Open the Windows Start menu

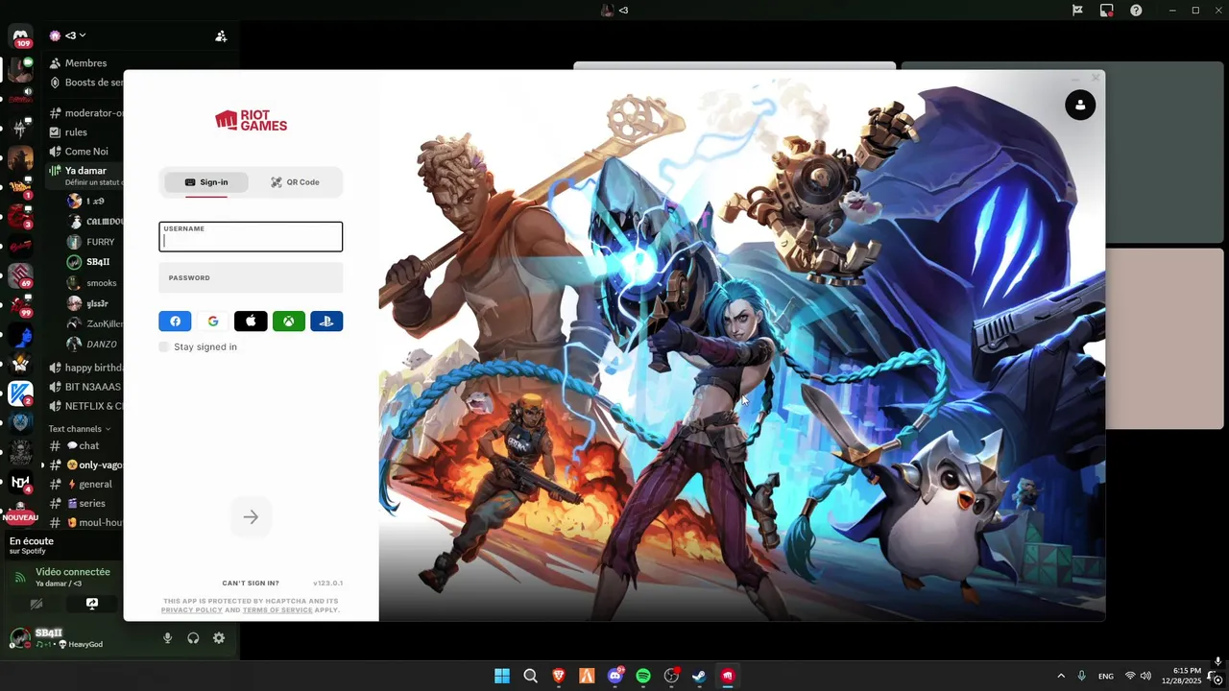(502, 676)
